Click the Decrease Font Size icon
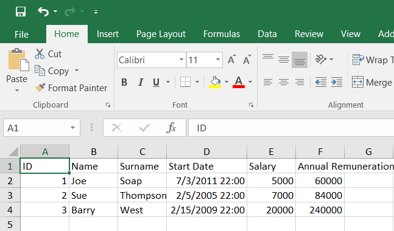 247,60
